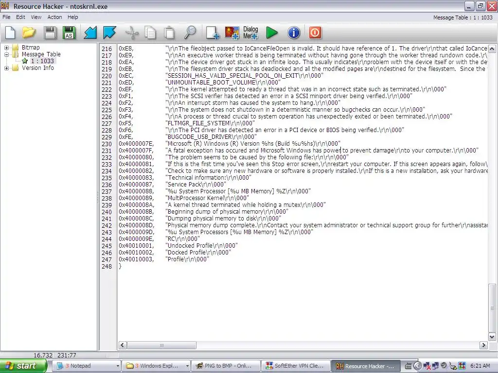Select the star icon beside 1 : 1033

click(25, 61)
